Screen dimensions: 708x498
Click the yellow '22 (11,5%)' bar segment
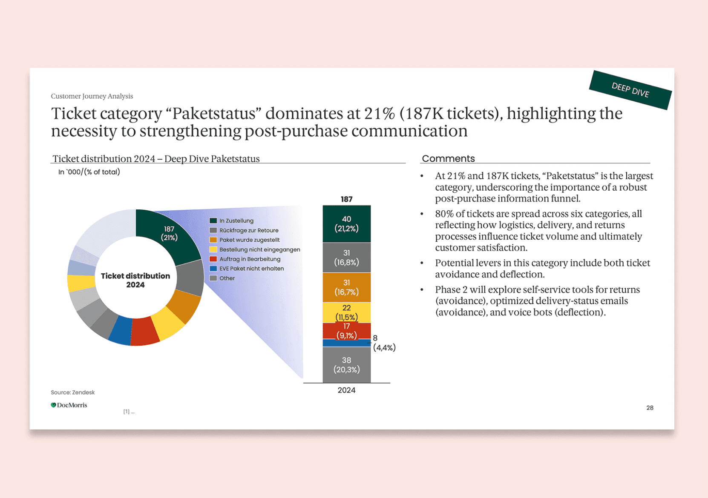[346, 312]
